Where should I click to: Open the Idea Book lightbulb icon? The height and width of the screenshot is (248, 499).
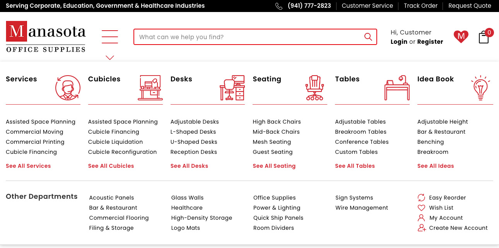point(480,88)
